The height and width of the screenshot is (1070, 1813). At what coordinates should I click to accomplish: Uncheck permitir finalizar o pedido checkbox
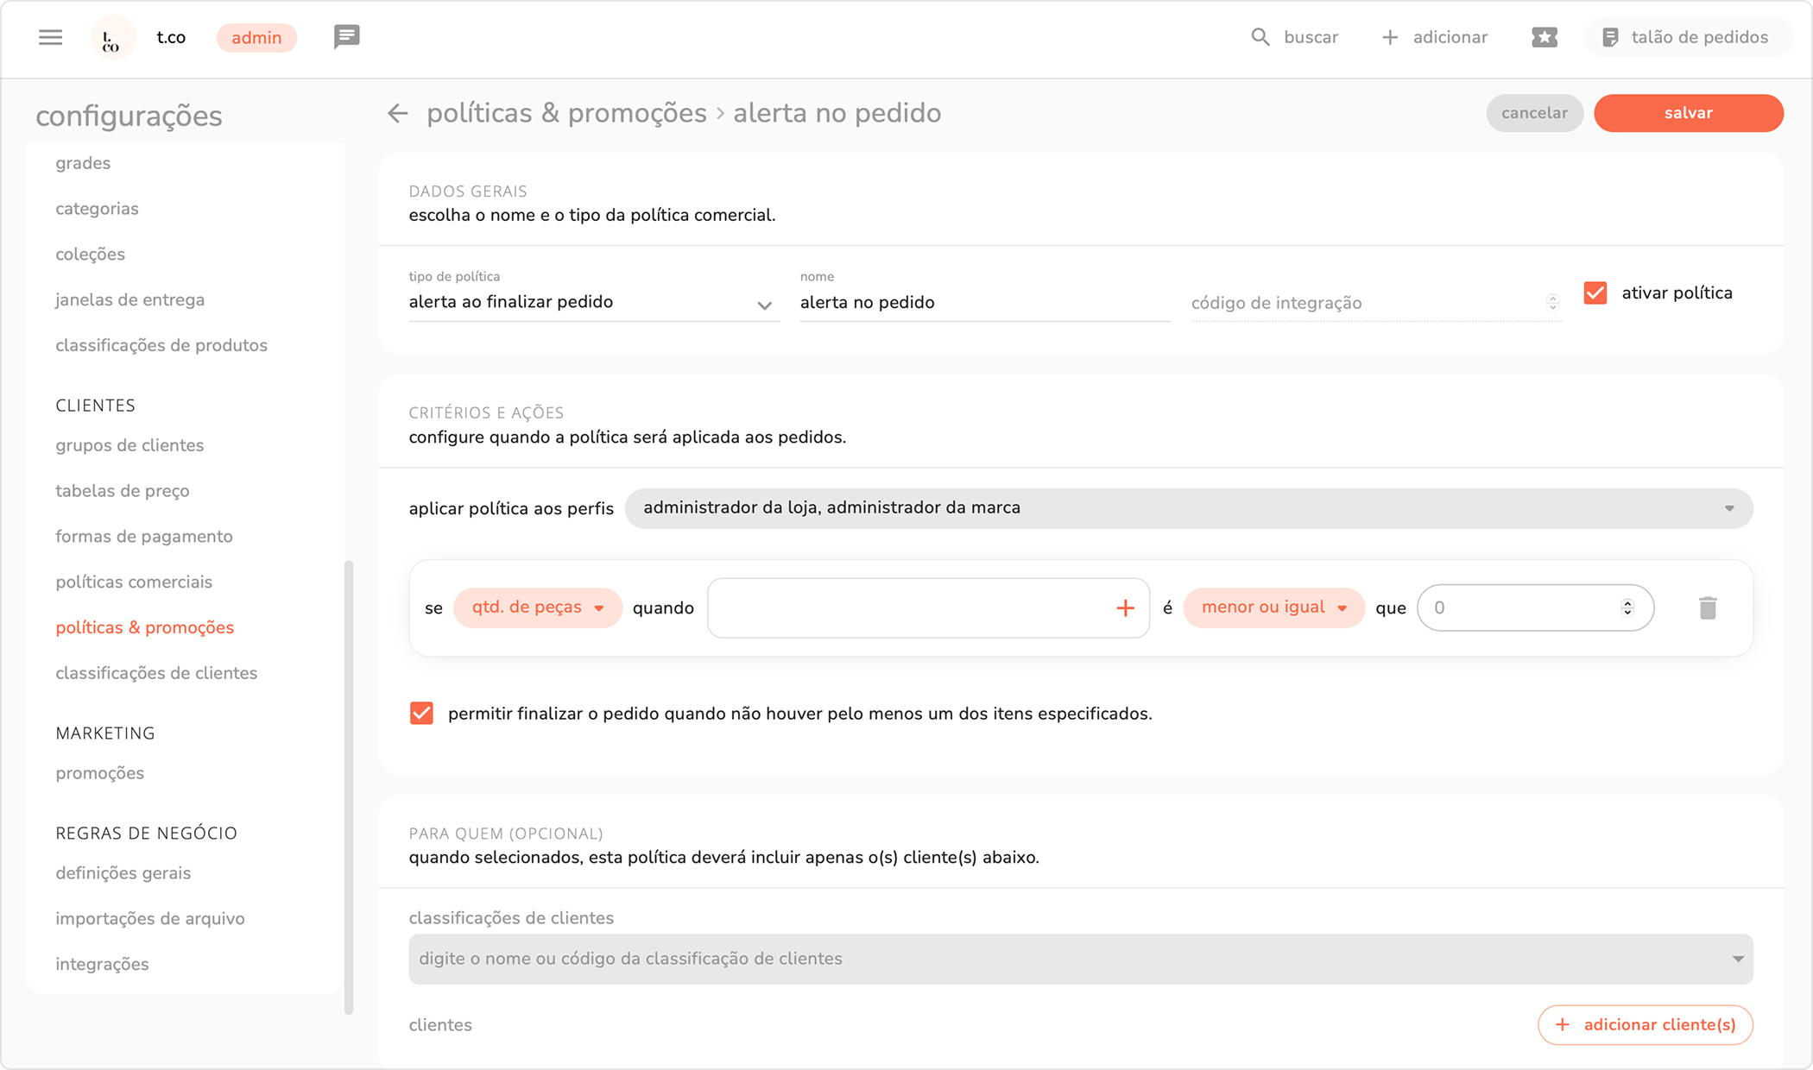coord(421,714)
